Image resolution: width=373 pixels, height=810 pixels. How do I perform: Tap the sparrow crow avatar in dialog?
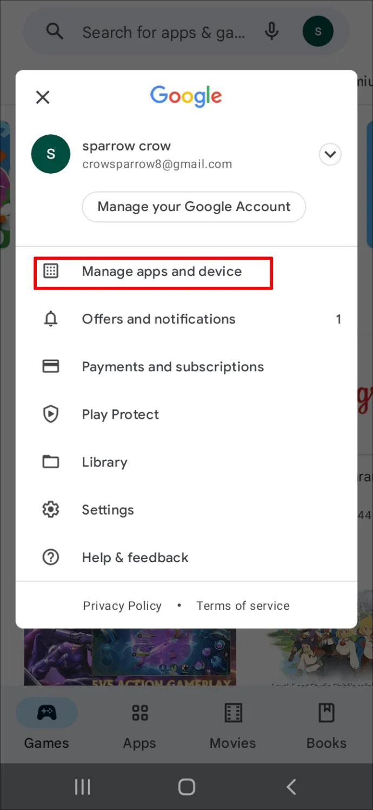point(51,154)
